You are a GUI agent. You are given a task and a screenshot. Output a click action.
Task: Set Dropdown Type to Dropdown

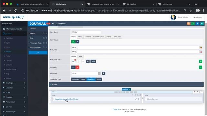tap(76, 79)
